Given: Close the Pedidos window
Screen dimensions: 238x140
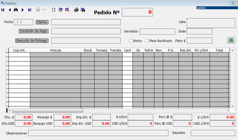Looking at the screenshot, I should click(233, 3).
